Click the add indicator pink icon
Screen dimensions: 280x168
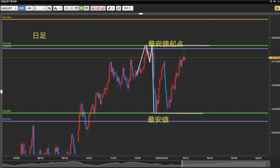pyautogui.click(x=93, y=8)
